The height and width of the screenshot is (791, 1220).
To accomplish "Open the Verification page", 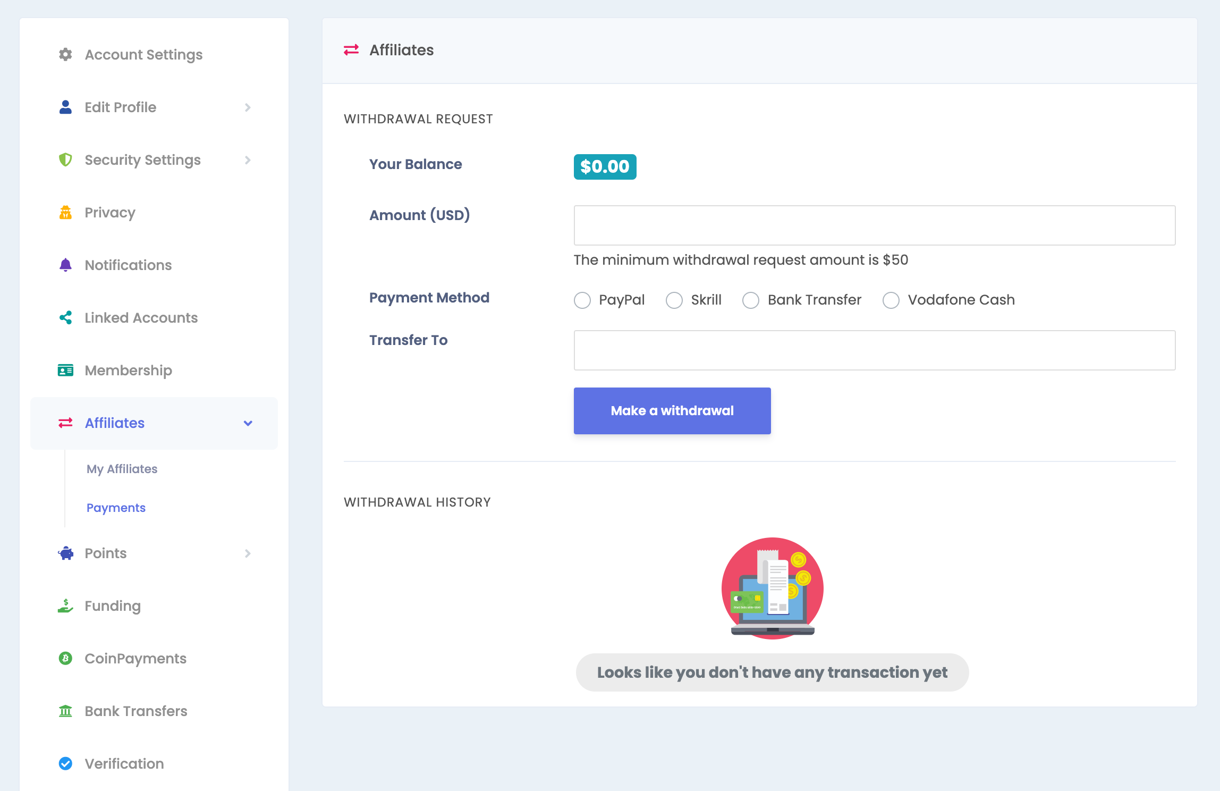I will click(154, 764).
